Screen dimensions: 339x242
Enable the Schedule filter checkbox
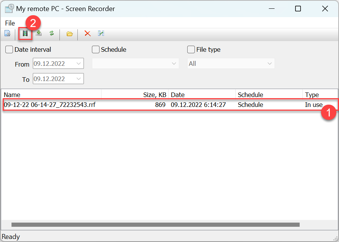[x=96, y=49]
